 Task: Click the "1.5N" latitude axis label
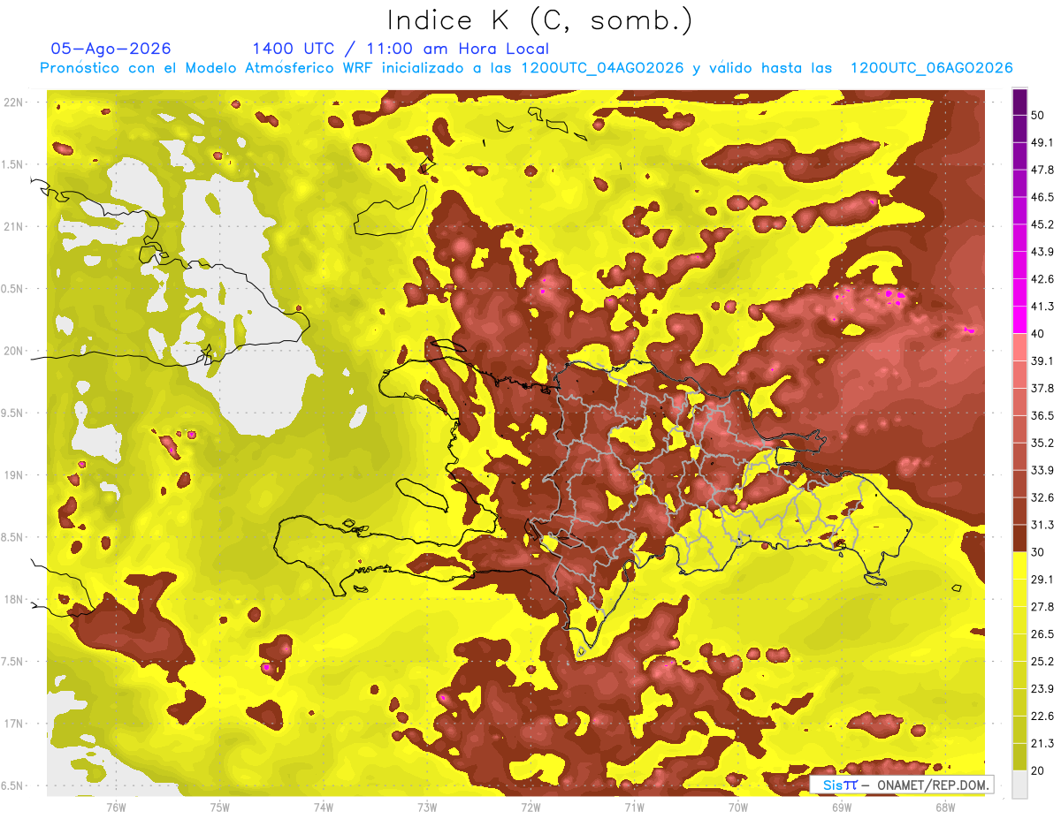point(13,164)
